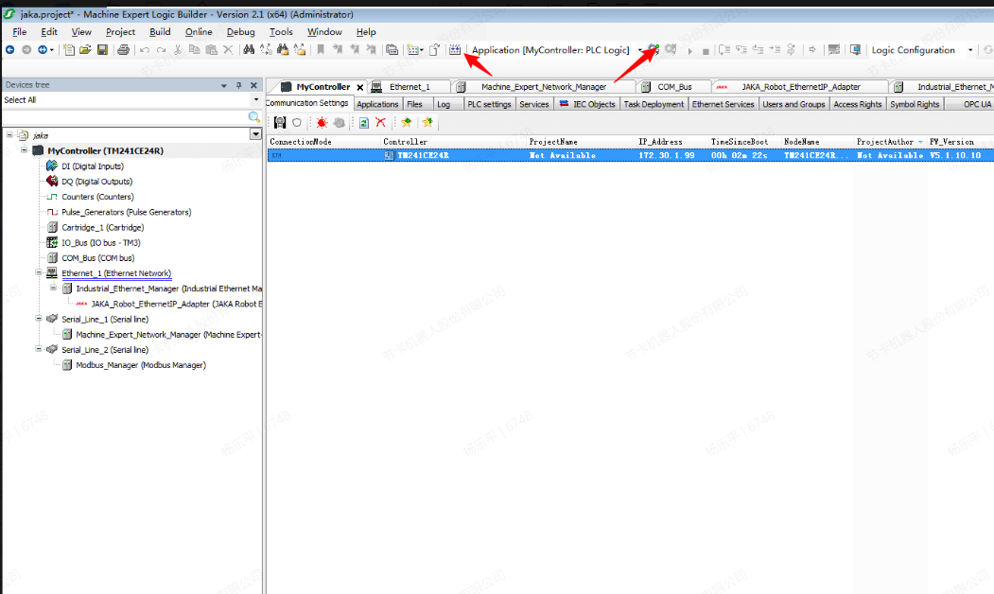Click the green Refresh list icon

click(x=363, y=123)
